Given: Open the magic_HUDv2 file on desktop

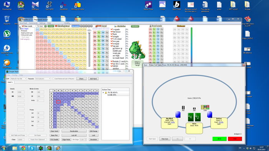Looking at the screenshot, I should pos(247,35).
